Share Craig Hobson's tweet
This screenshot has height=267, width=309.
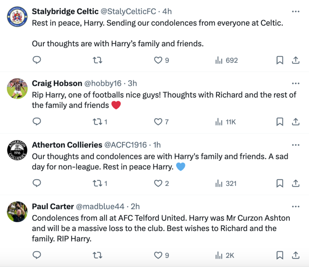pyautogui.click(x=295, y=122)
